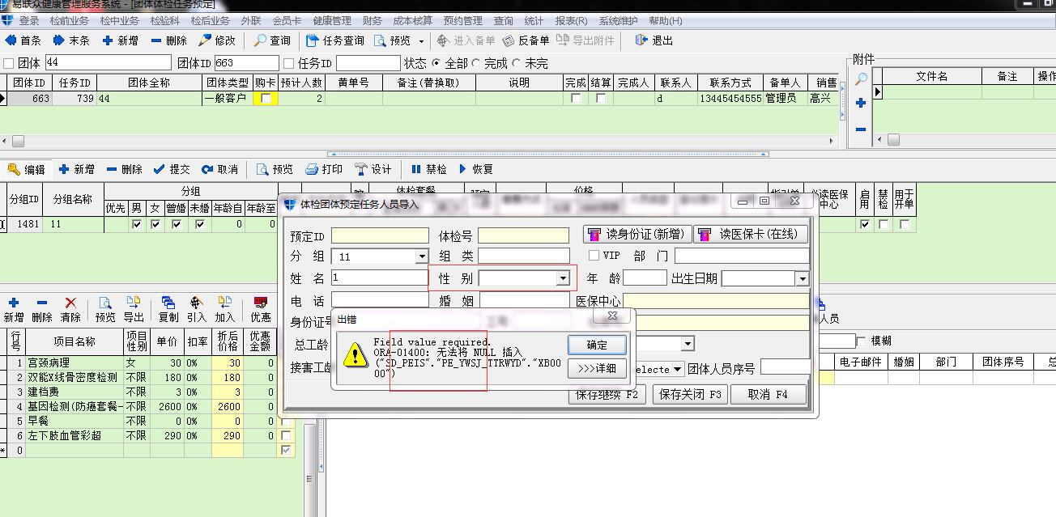Image resolution: width=1056 pixels, height=517 pixels.
Task: Click 删除 in the top toolbar
Action: click(168, 40)
